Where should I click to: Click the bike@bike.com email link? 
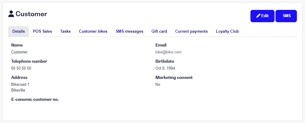click(168, 52)
